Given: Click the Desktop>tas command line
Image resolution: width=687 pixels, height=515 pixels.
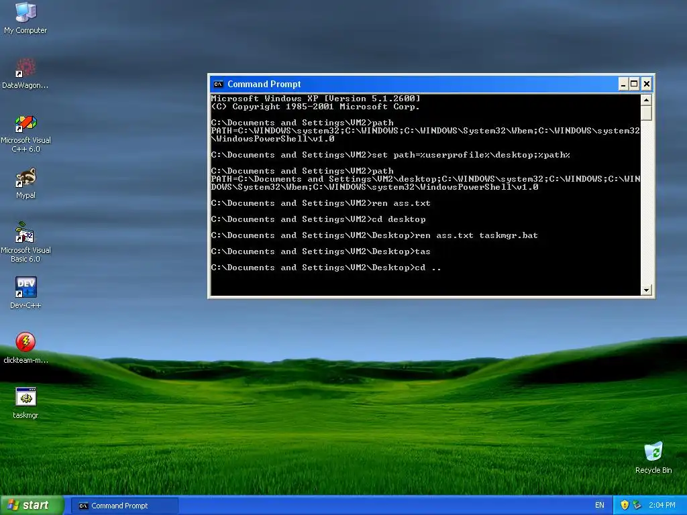Looking at the screenshot, I should tap(320, 251).
